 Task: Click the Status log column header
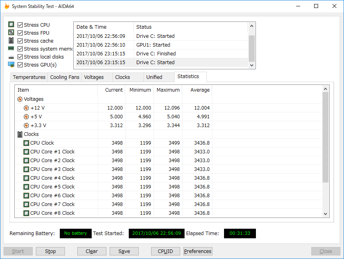191,27
